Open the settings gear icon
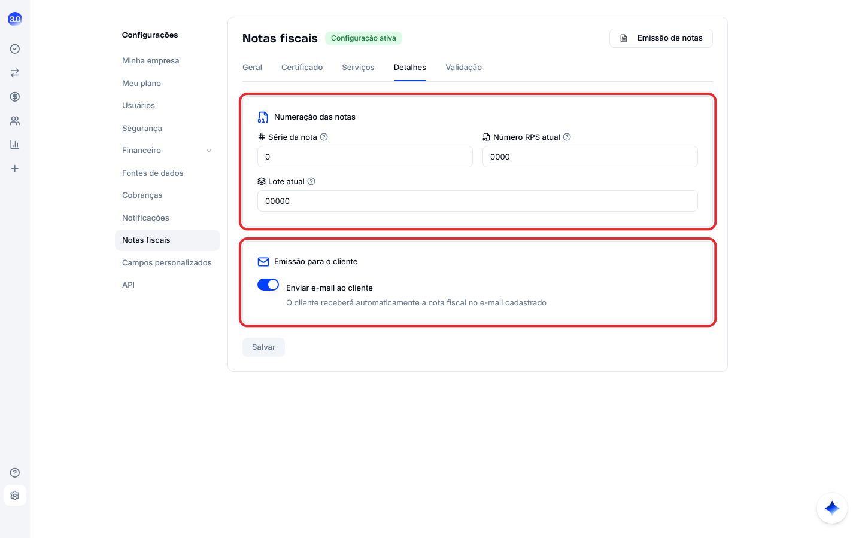The height and width of the screenshot is (538, 862). 15,496
